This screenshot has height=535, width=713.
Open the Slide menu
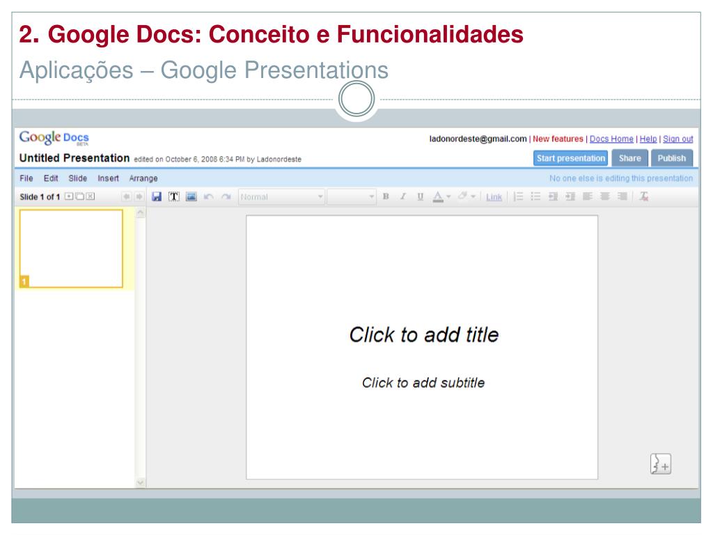coord(78,178)
